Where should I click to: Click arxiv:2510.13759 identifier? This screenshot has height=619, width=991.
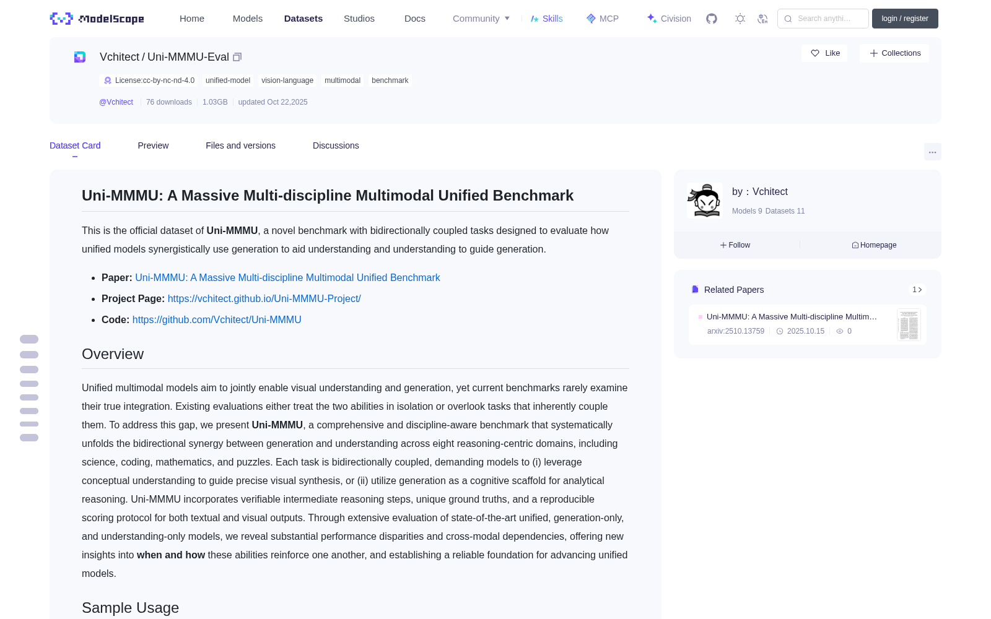click(736, 331)
